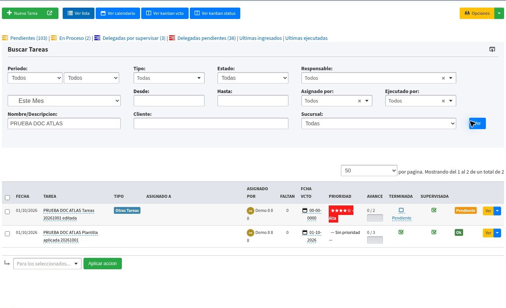Switch to Ver kanban vcto view
The height and width of the screenshot is (308, 506).
[x=165, y=13]
